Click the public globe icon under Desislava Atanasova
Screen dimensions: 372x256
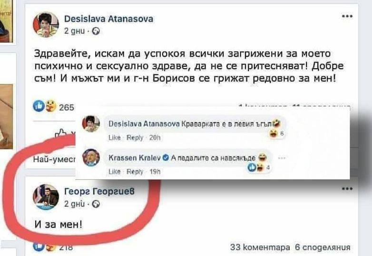96,31
